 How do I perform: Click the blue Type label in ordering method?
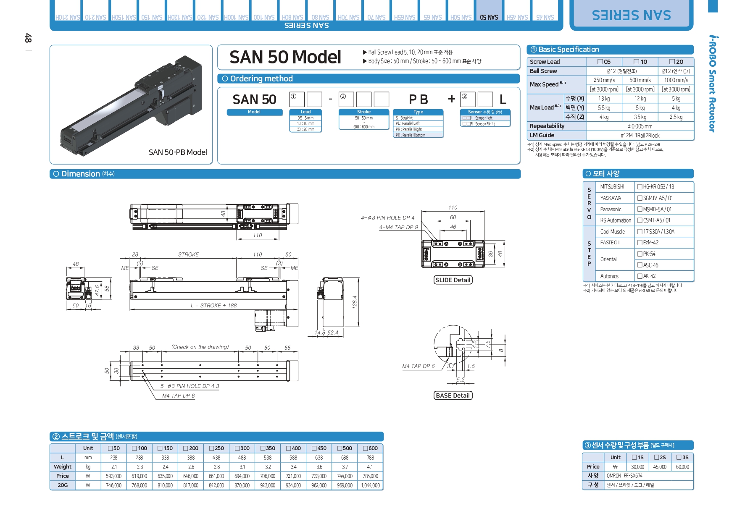pyautogui.click(x=418, y=112)
